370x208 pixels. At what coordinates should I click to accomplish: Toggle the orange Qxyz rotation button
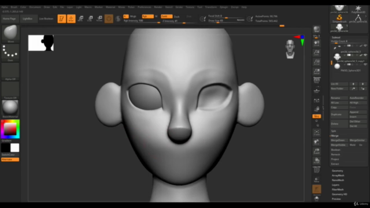pyautogui.click(x=316, y=116)
